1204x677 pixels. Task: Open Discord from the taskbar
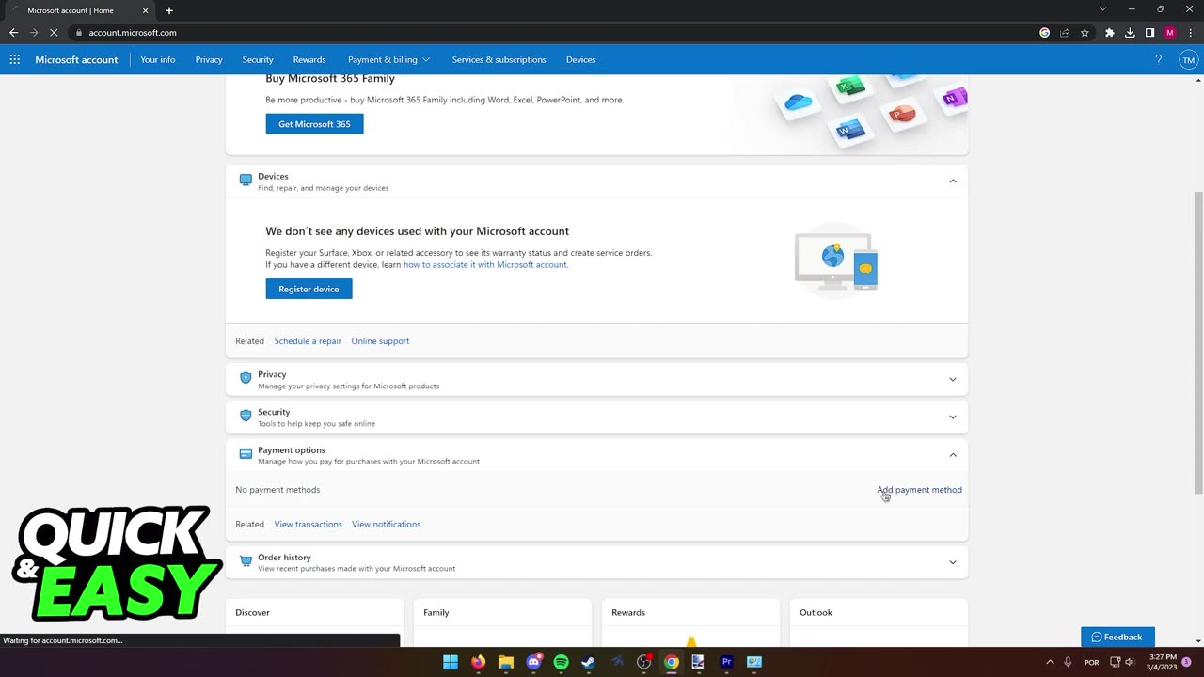[x=533, y=662]
